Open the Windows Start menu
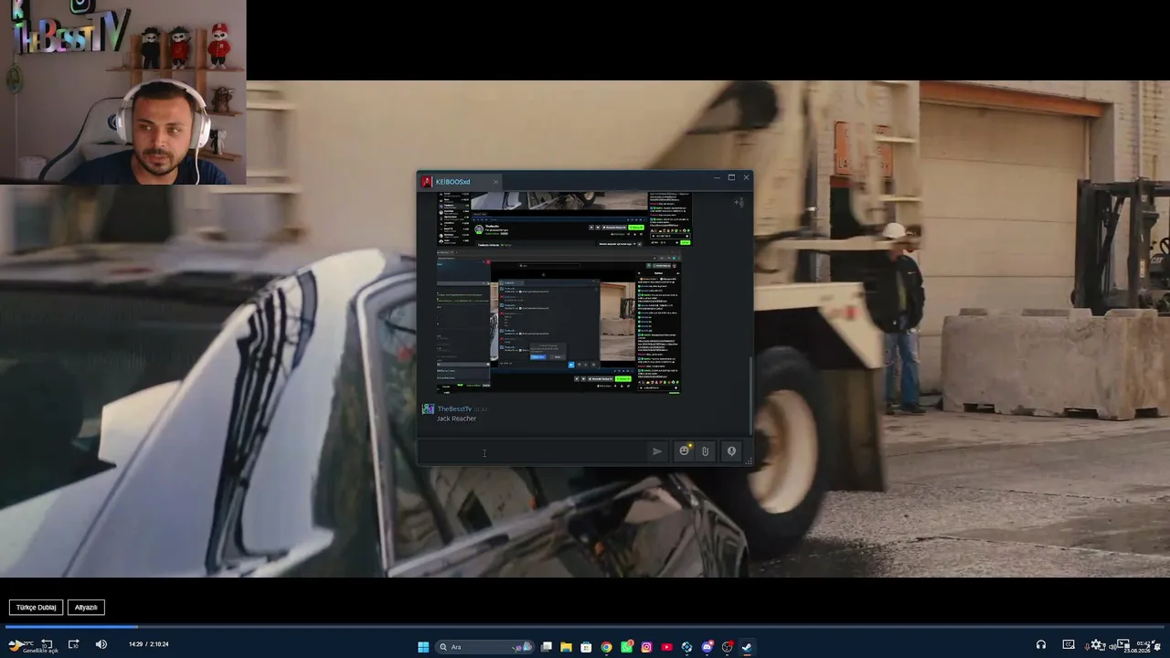1170x658 pixels. pos(423,647)
